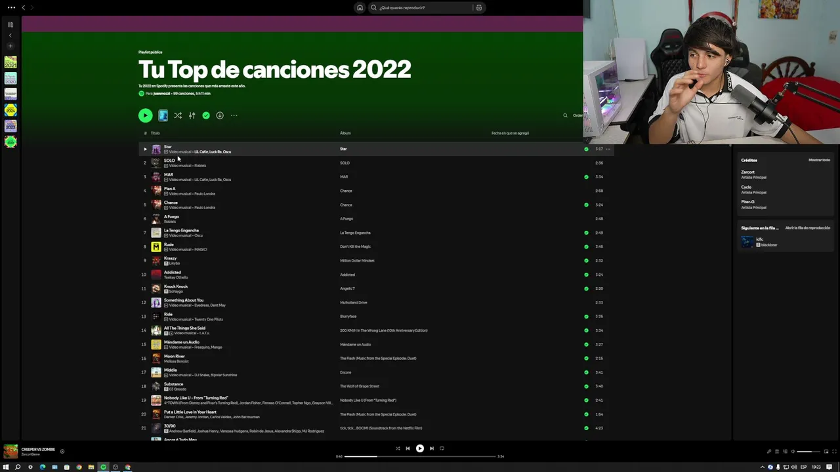Create a new playlist with plus icon

(10, 46)
